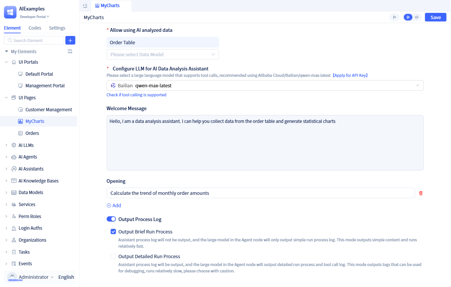
Task: Click the AI LLMs icon
Action: tap(14, 145)
